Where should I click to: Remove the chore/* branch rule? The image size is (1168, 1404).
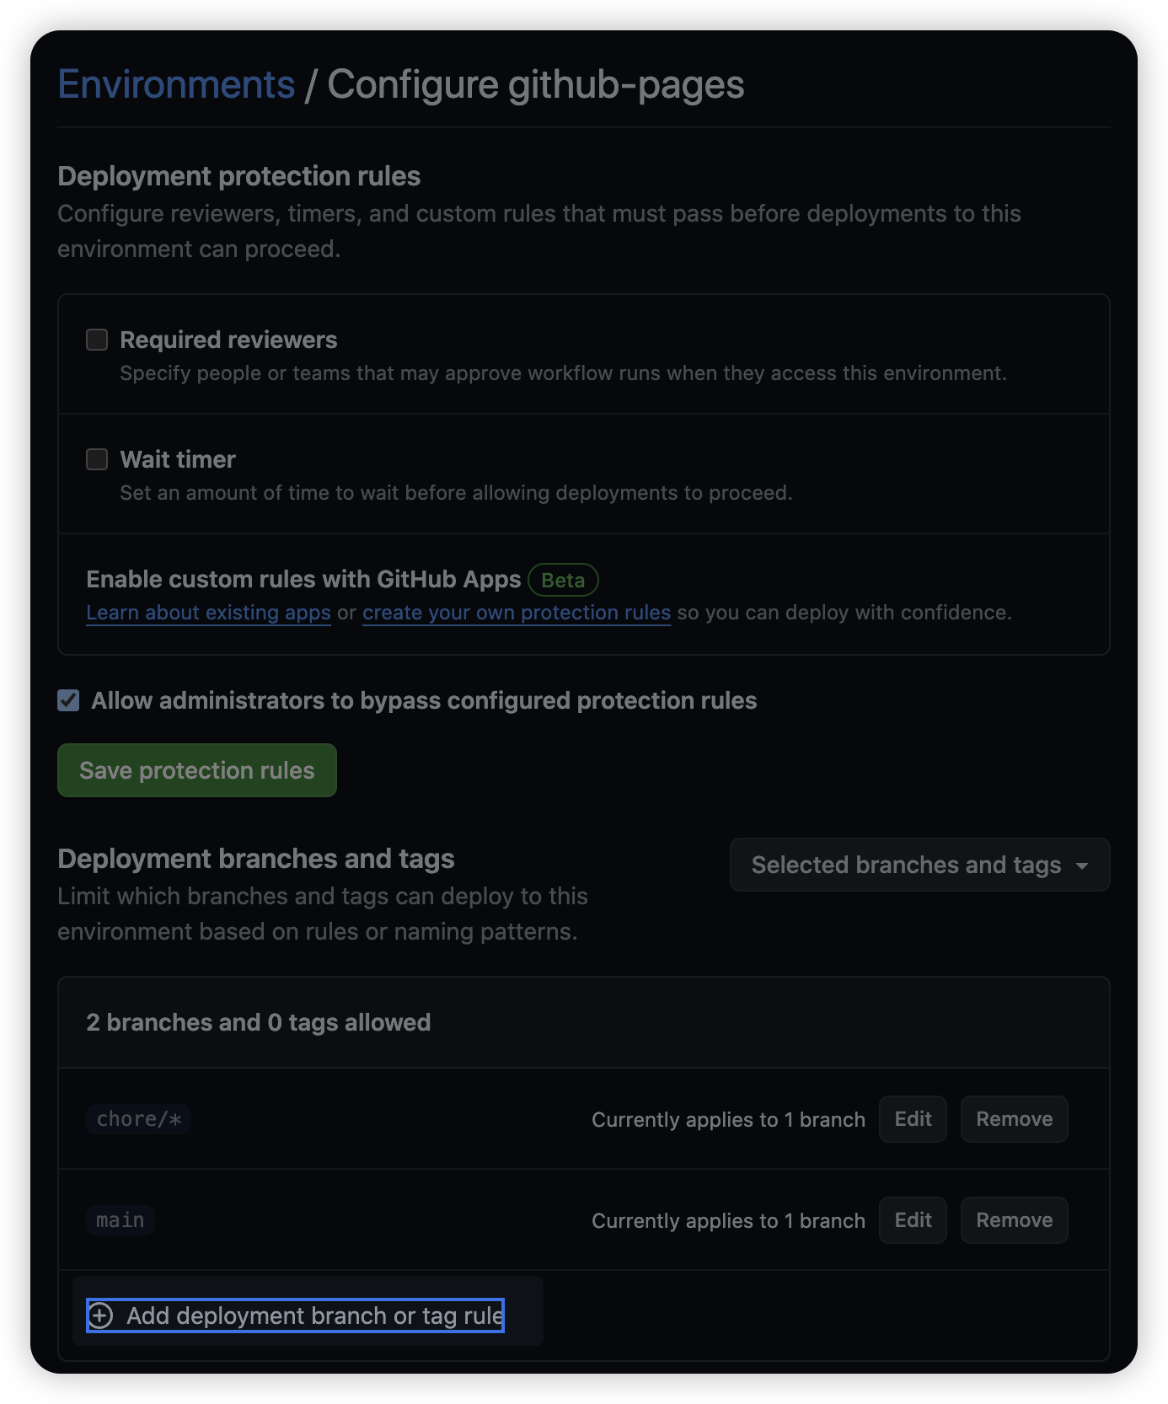coord(1014,1119)
